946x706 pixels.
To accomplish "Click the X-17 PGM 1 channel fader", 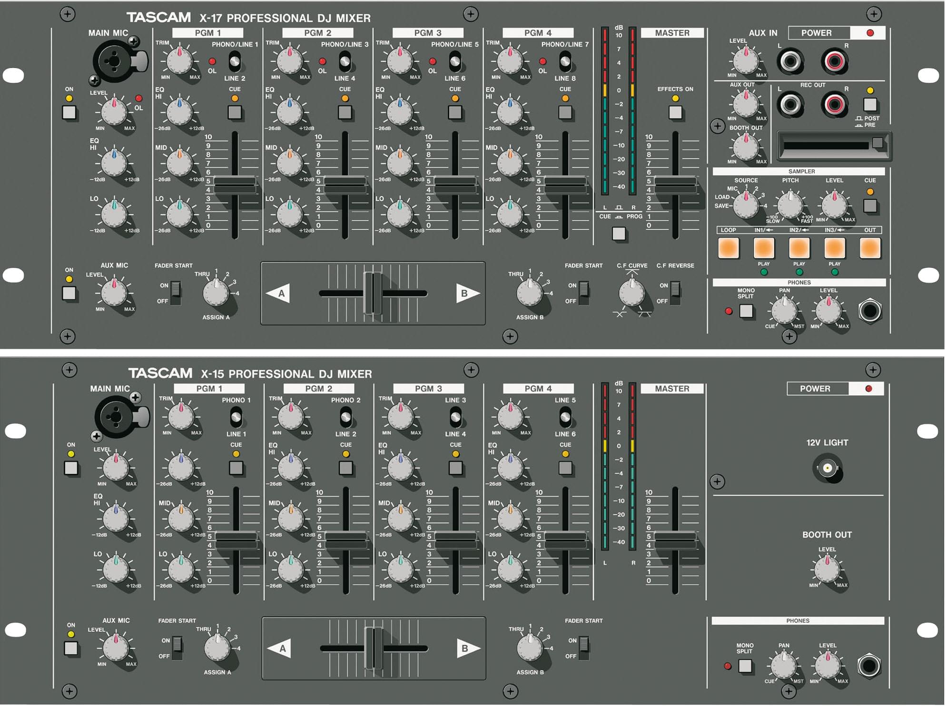I will coord(235,185).
